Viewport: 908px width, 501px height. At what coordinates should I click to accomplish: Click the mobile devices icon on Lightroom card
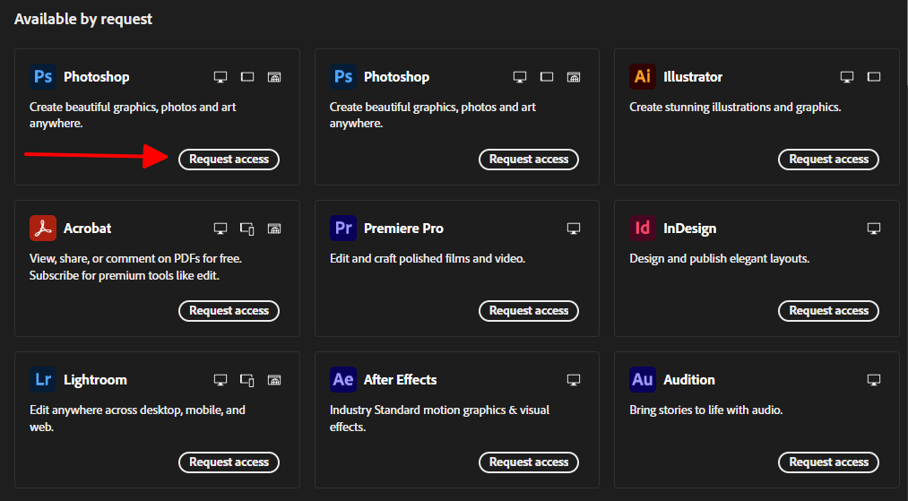[247, 380]
